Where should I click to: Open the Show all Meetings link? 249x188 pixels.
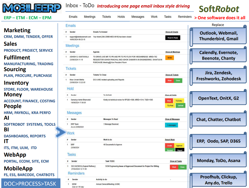click(x=173, y=52)
